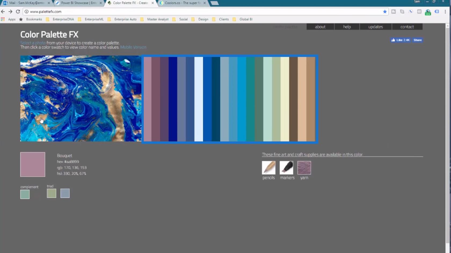Viewport: 451px width, 253px height.
Task: Open the contact menu item
Action: coord(407,27)
